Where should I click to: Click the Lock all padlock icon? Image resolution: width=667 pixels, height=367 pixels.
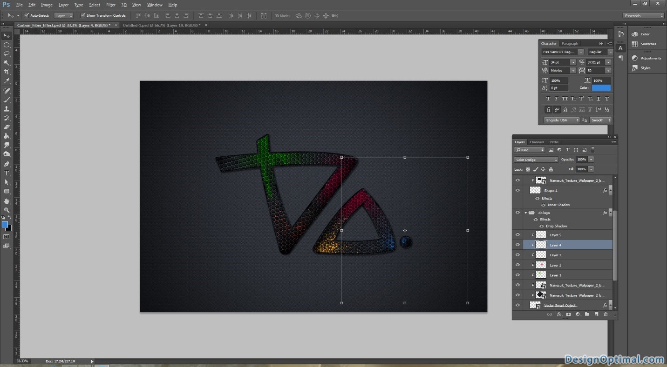551,169
